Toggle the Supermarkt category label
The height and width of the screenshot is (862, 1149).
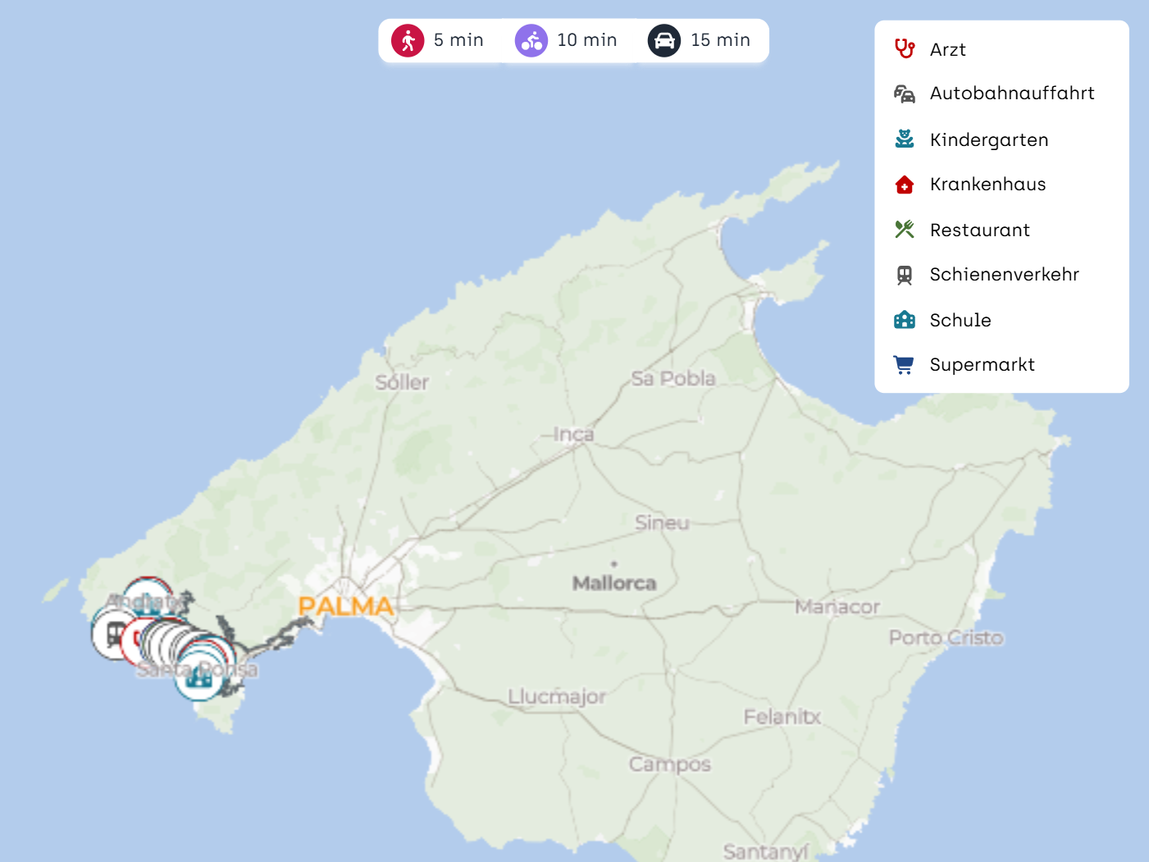[x=982, y=365]
